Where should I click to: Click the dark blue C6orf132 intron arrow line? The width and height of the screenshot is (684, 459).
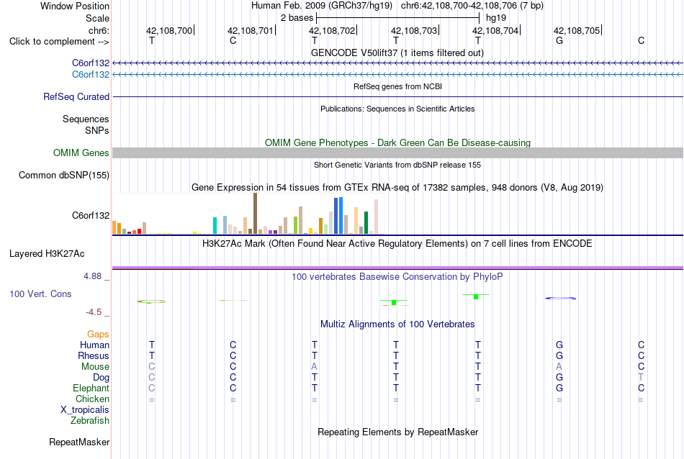pyautogui.click(x=397, y=63)
